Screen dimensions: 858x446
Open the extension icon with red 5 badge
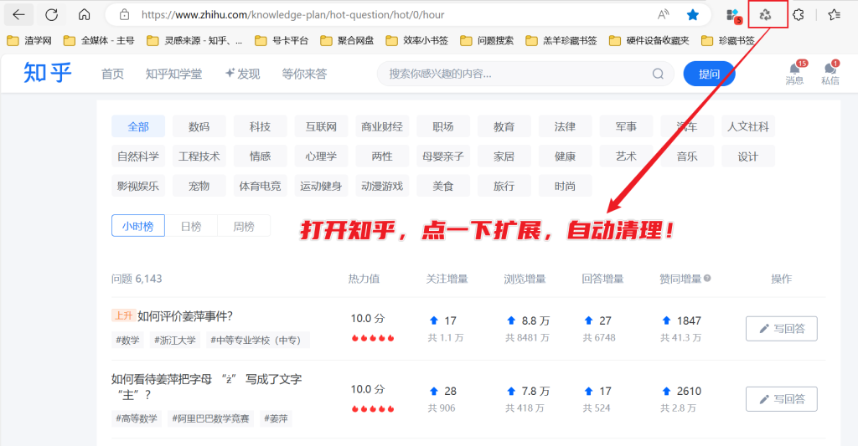(733, 15)
